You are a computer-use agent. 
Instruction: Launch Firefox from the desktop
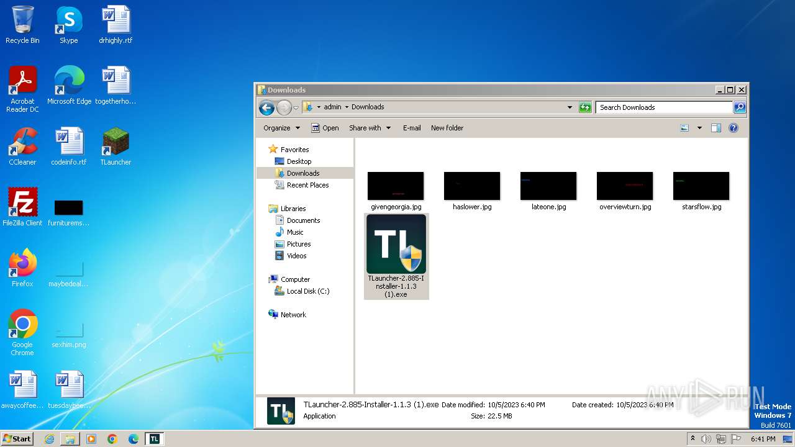[22, 268]
